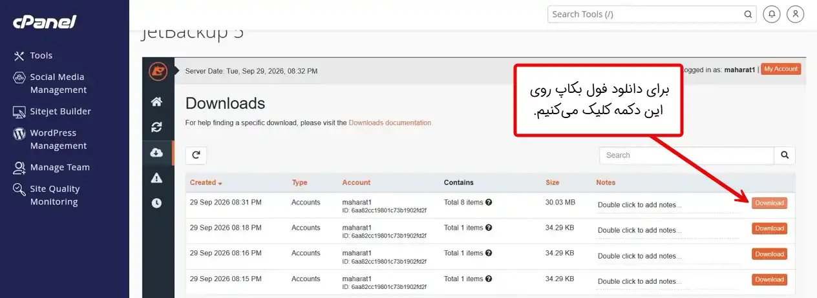This screenshot has height=298, width=817.
Task: Click the Notes column header
Action: point(606,183)
